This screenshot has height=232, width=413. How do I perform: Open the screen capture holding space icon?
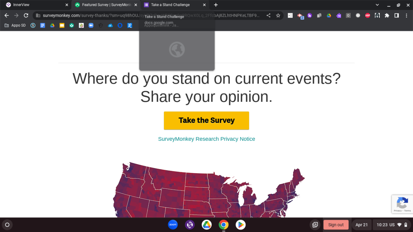coord(315,225)
